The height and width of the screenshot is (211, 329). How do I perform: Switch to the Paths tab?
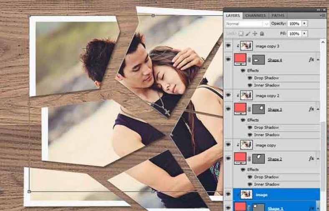pyautogui.click(x=278, y=16)
